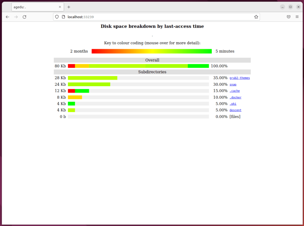Open the snap subdirectory breakdown
This screenshot has height=226, width=304.
click(233, 84)
